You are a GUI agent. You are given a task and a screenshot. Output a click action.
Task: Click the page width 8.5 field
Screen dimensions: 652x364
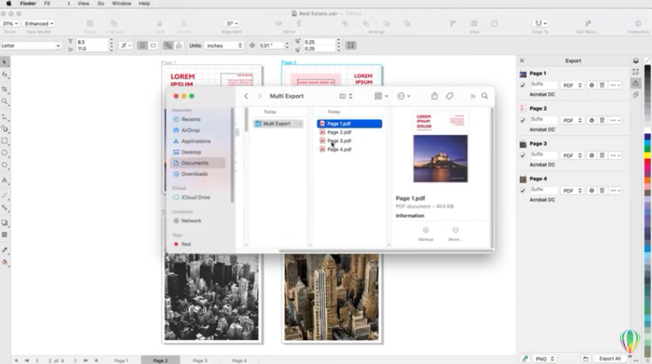coord(92,42)
